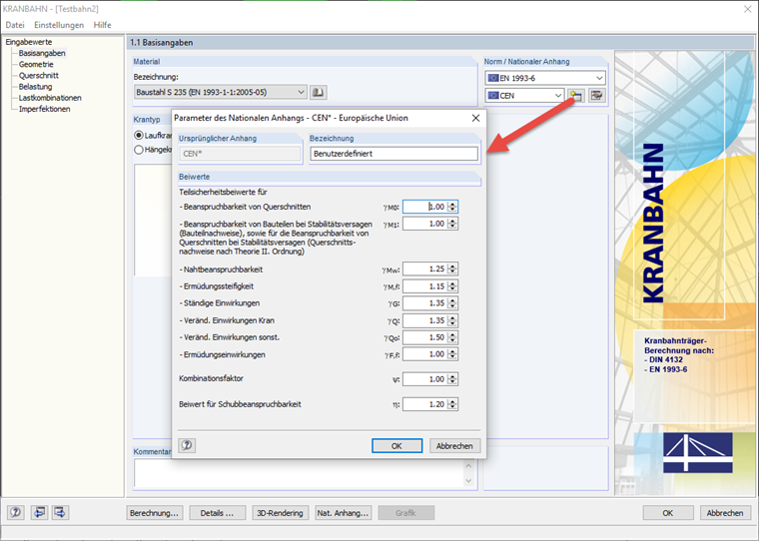Select Querschnitt in the tree
This screenshot has width=759, height=541.
[x=39, y=76]
